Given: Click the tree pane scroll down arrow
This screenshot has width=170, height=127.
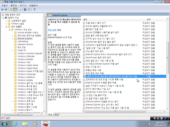Looking at the screenshot, I should (x=44, y=112).
